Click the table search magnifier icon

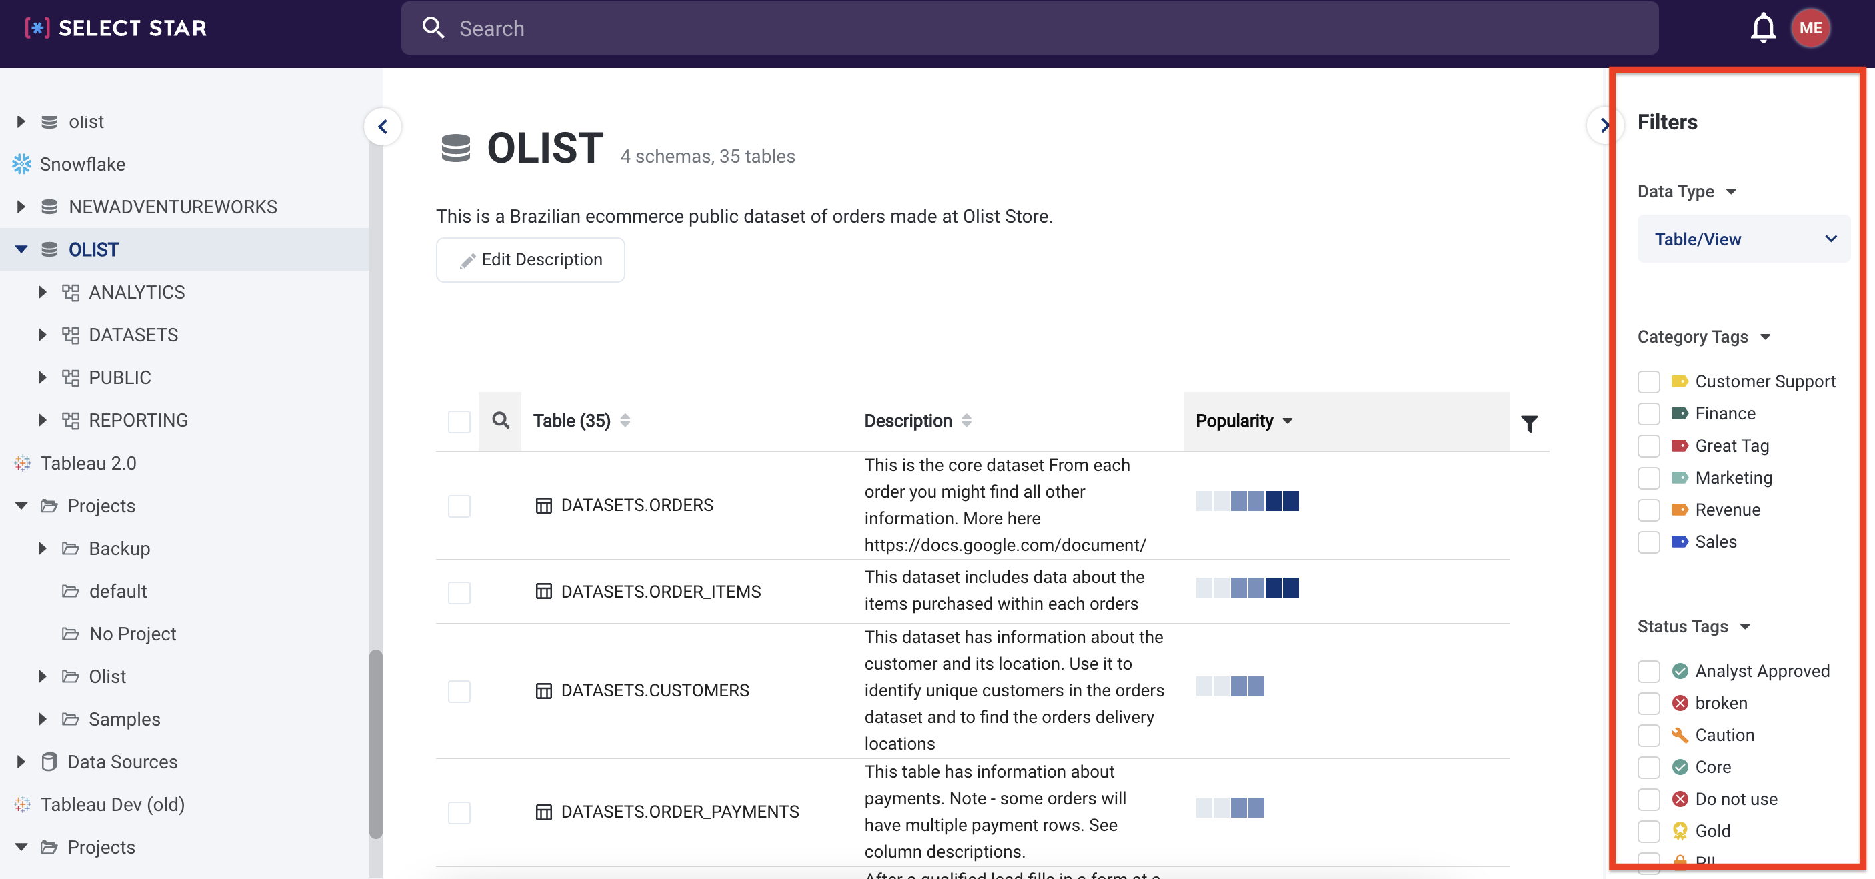tap(500, 420)
